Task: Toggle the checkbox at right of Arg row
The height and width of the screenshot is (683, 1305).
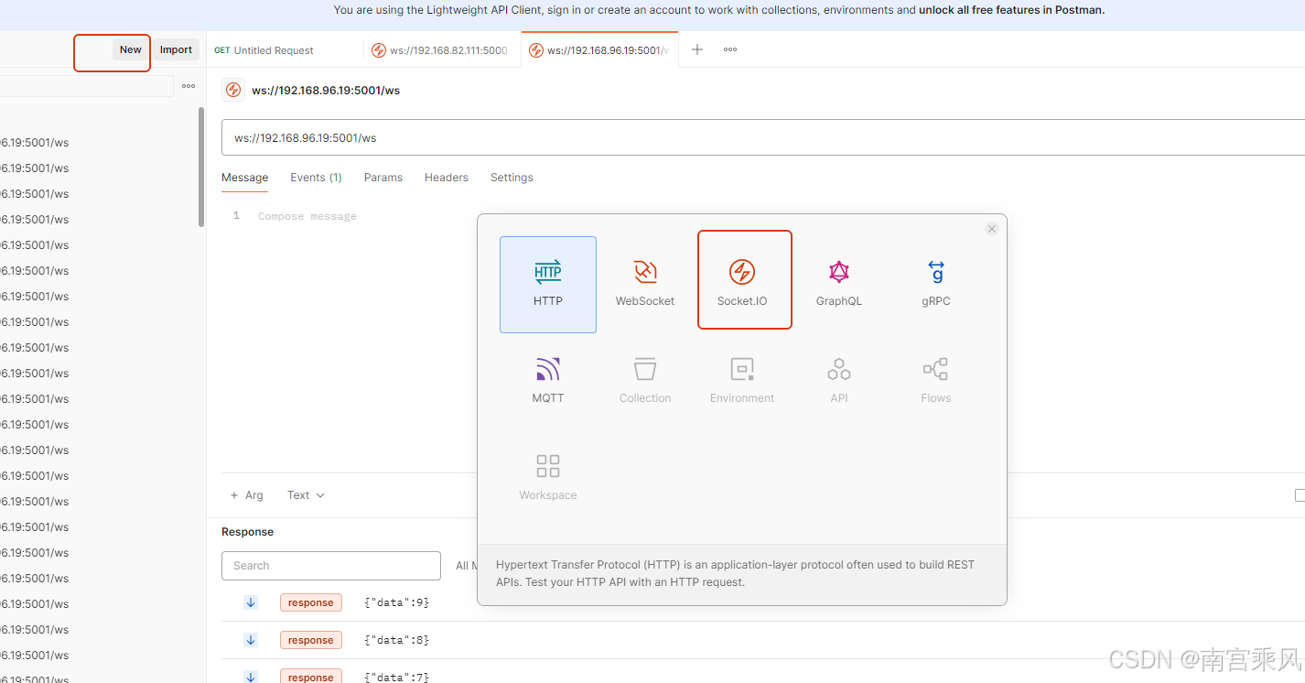Action: [1300, 495]
